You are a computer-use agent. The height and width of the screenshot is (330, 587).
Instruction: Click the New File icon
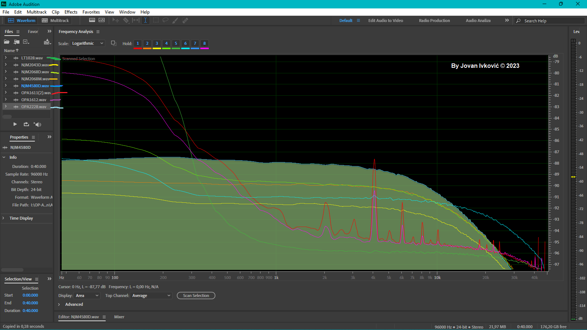(26, 42)
